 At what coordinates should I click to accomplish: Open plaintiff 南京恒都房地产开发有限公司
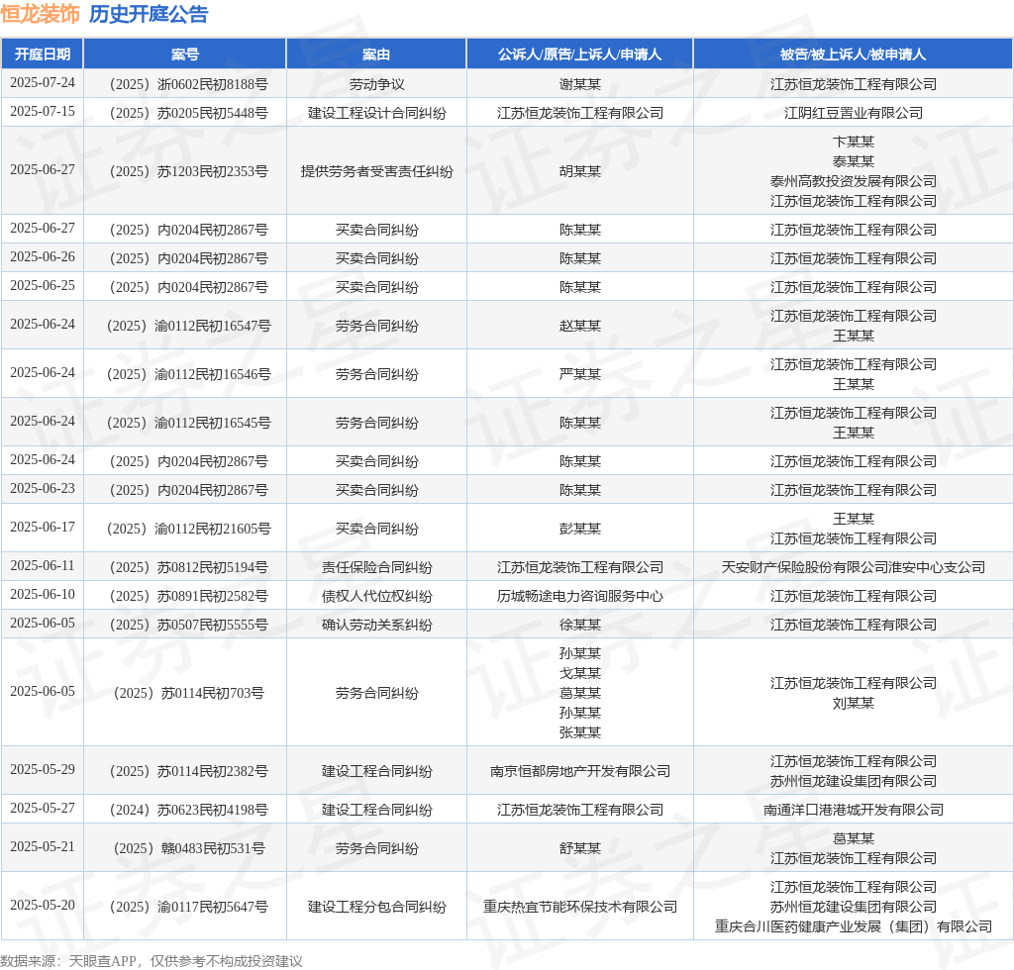tap(579, 771)
